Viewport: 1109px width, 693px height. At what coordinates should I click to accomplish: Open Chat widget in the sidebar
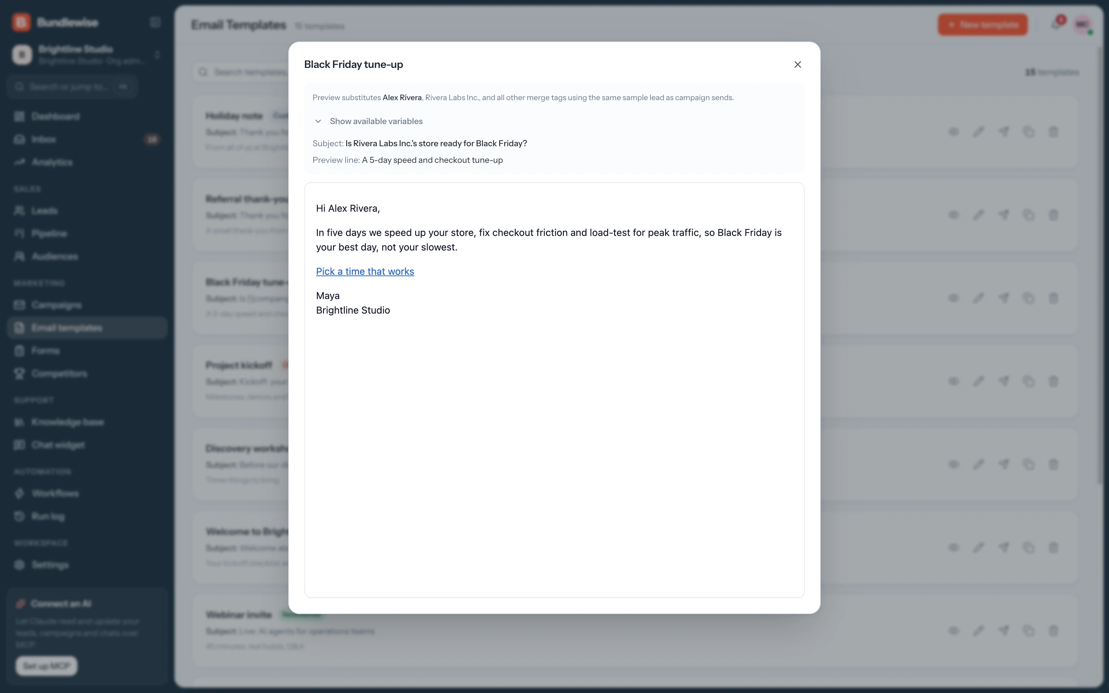click(87, 445)
